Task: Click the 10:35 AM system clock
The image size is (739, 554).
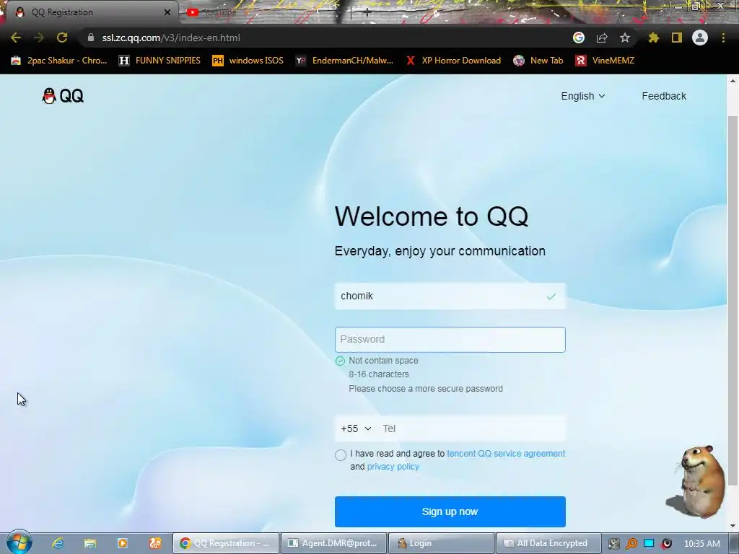Action: click(701, 544)
